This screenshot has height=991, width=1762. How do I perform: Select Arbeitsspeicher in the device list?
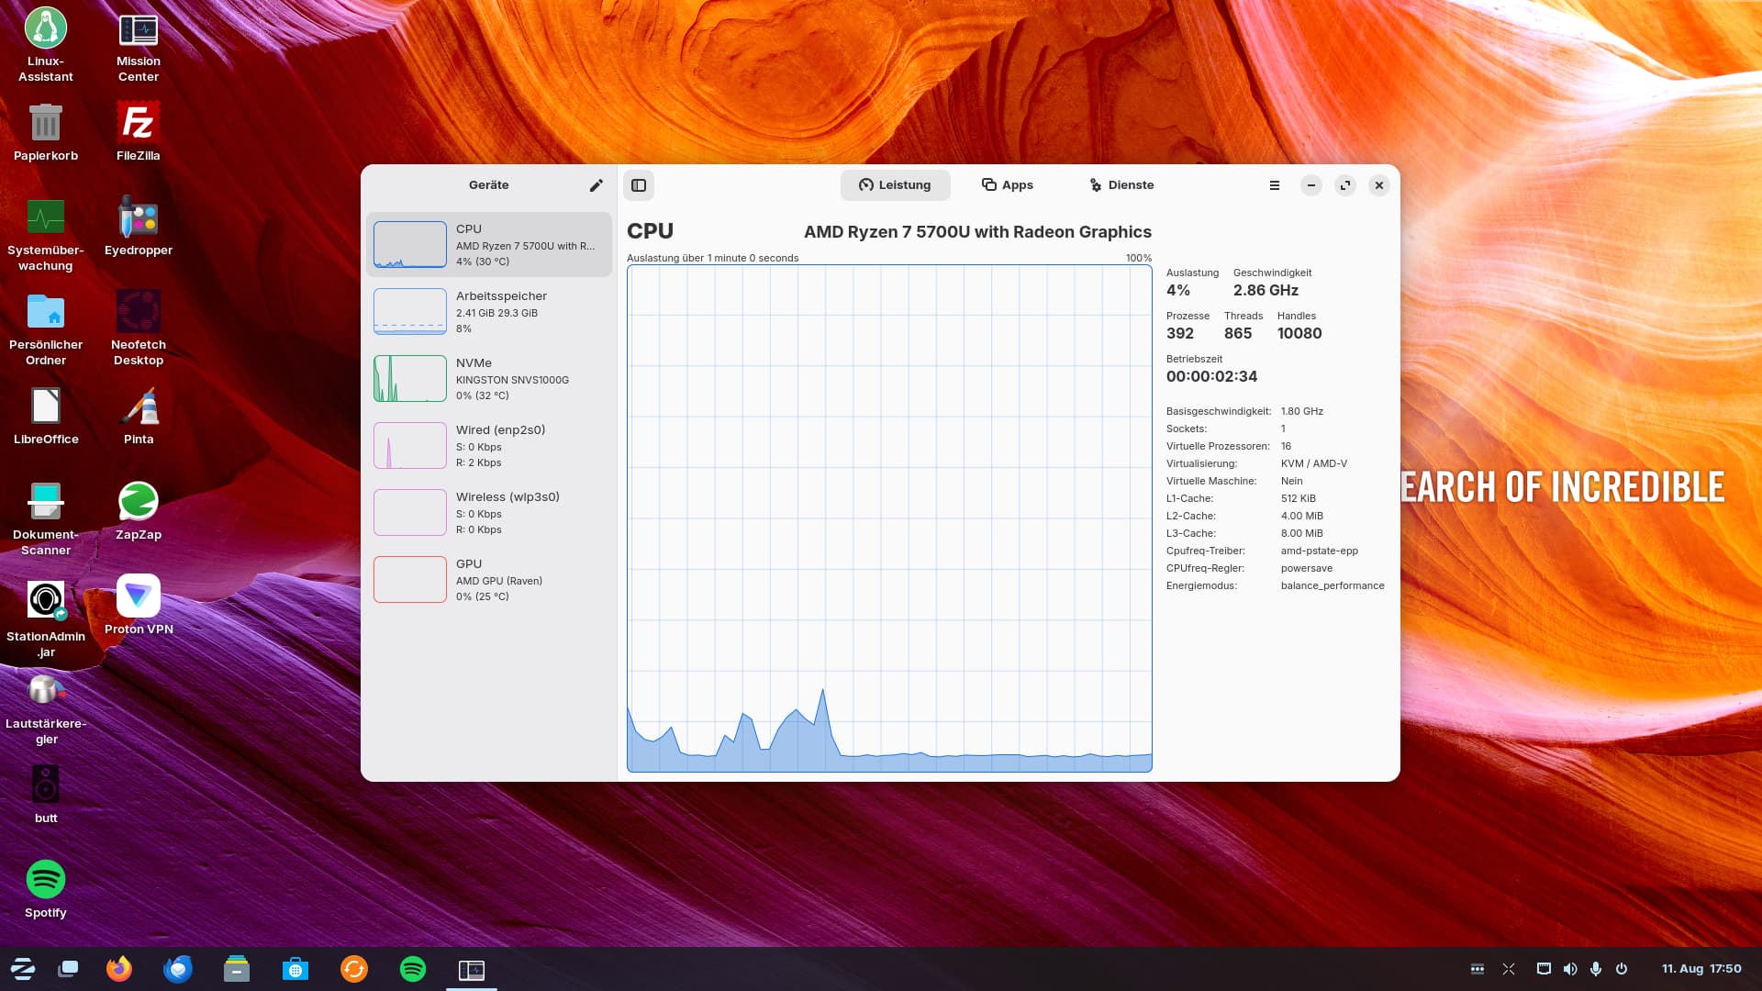tap(488, 312)
